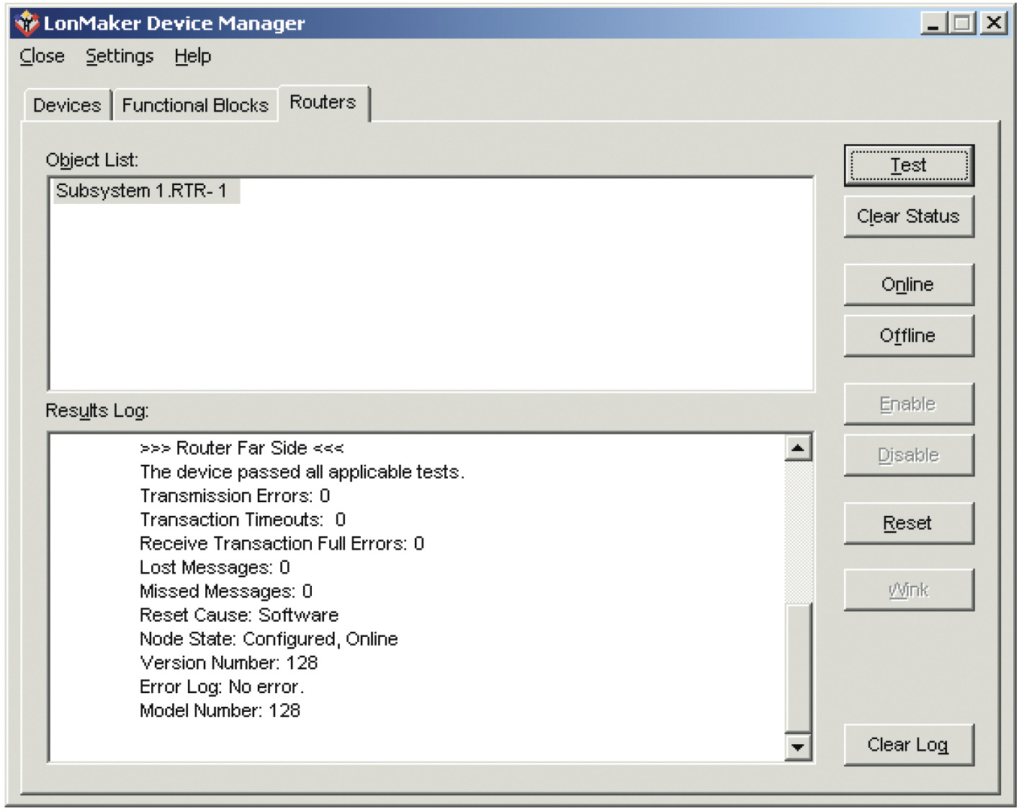The height and width of the screenshot is (812, 1019).
Task: Click the 'Transaction Timeouts: 0' line
Action: [x=243, y=519]
